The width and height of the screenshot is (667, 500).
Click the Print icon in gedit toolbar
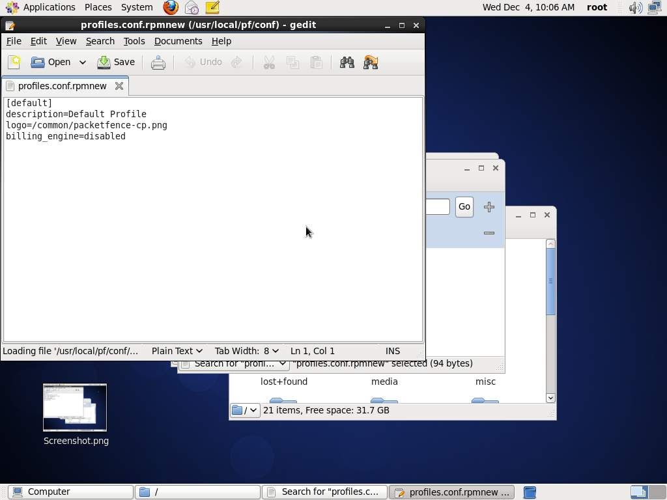coord(158,62)
